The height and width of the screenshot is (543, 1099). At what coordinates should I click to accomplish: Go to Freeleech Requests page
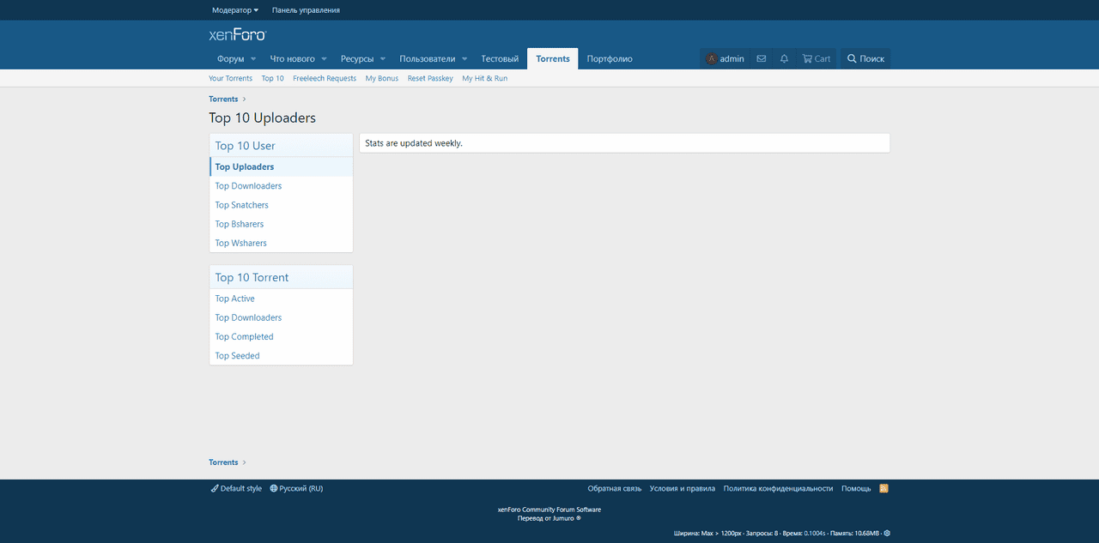(324, 78)
